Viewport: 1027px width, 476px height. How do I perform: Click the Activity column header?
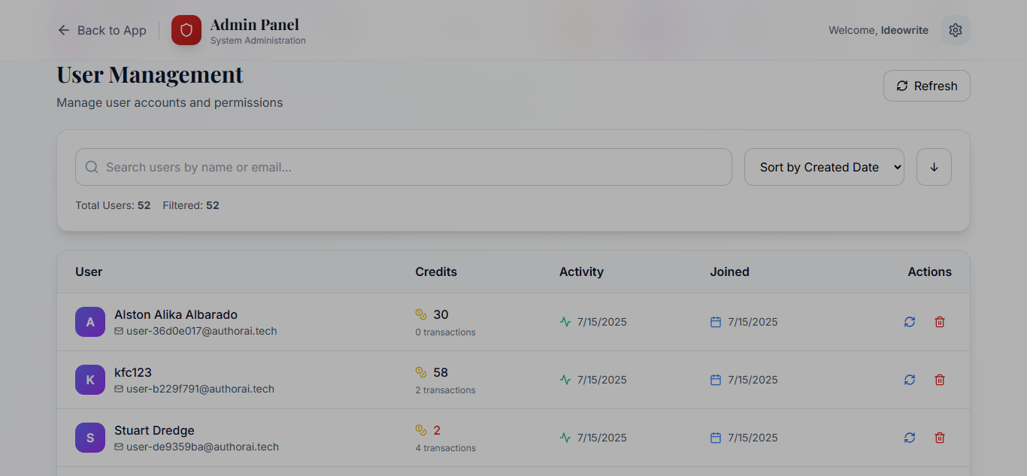tap(581, 271)
